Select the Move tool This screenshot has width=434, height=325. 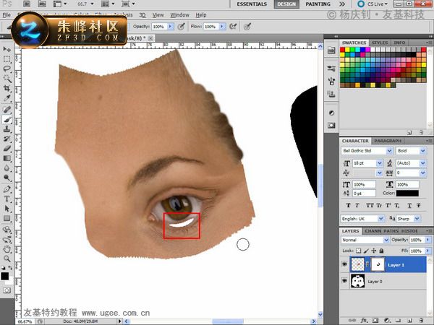pos(7,49)
